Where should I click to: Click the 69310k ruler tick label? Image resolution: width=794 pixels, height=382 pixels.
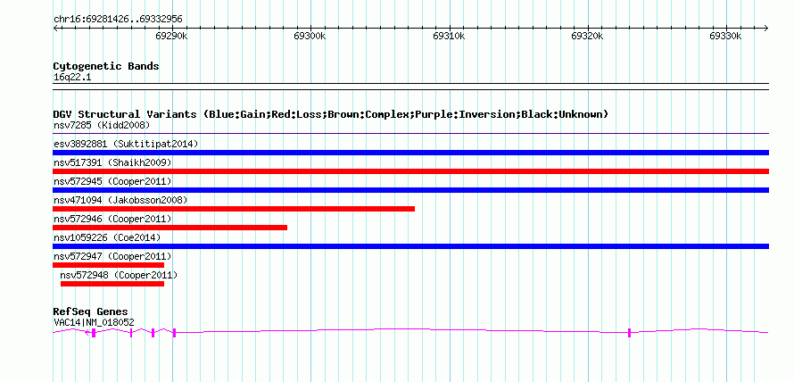pos(449,36)
